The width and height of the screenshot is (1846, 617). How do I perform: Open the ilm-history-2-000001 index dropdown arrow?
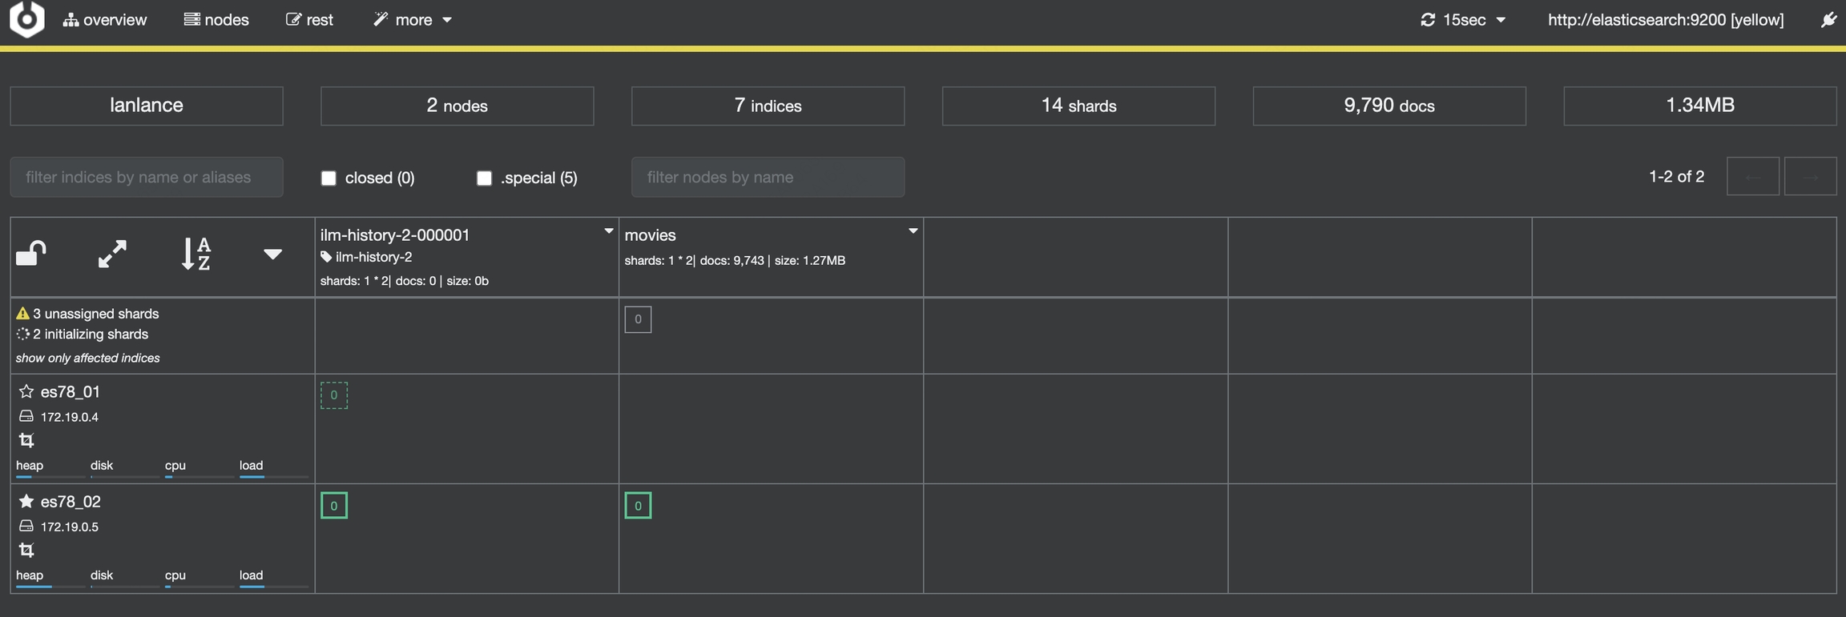point(608,231)
